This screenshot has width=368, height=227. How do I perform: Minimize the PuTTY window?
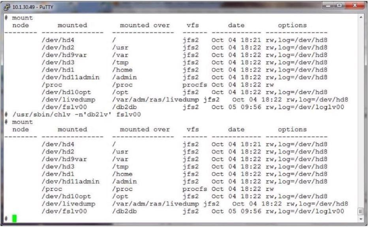tap(328, 5)
